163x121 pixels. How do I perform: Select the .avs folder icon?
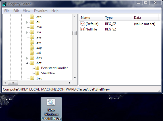(32, 37)
